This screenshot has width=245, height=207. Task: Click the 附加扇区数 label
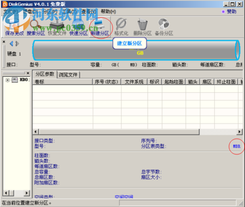tap(47, 183)
